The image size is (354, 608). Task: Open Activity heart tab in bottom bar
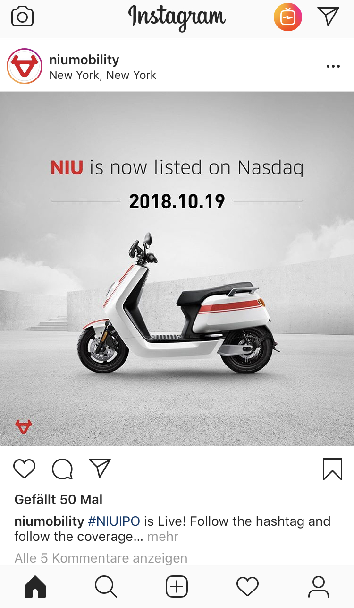tap(248, 587)
